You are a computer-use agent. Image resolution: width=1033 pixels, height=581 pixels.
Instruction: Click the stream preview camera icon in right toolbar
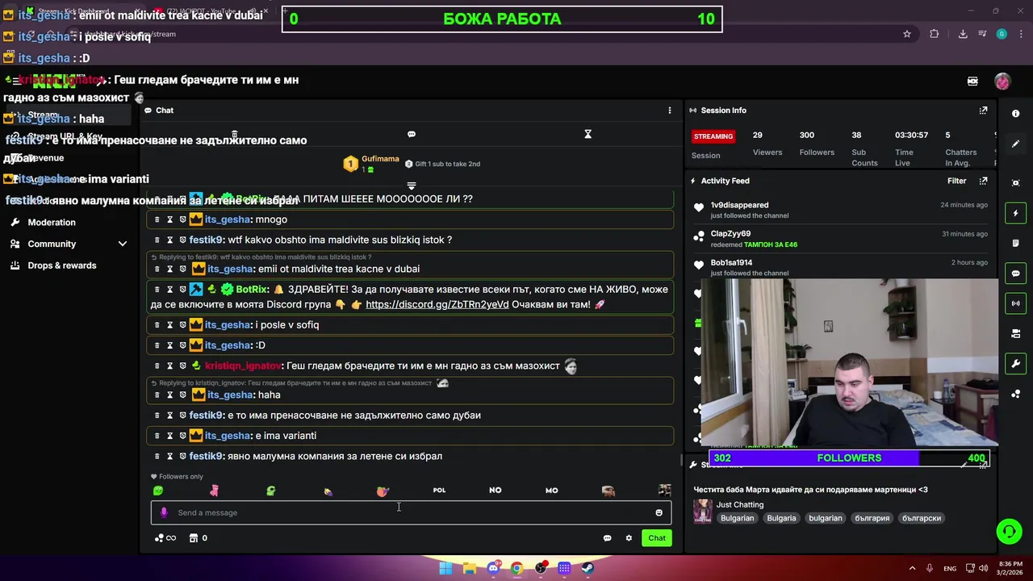[x=1016, y=183]
